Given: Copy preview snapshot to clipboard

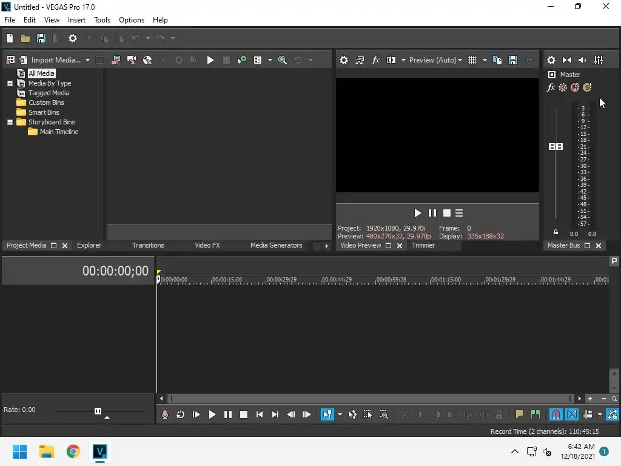Looking at the screenshot, I should [497, 60].
